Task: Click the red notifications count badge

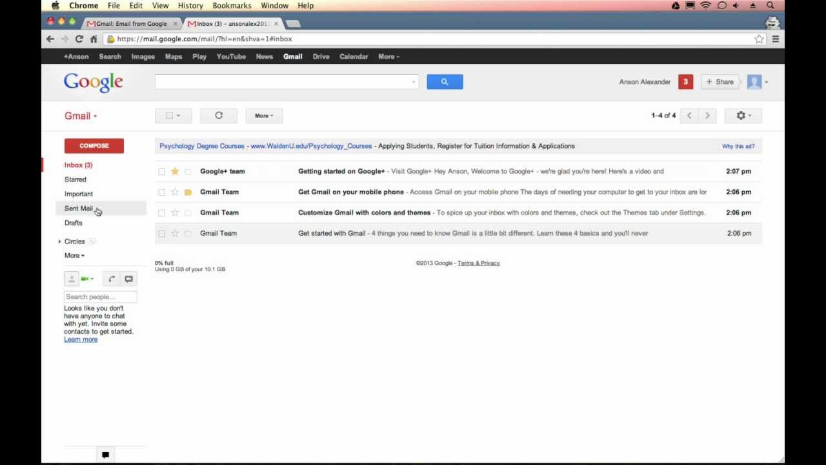Action: click(x=685, y=82)
